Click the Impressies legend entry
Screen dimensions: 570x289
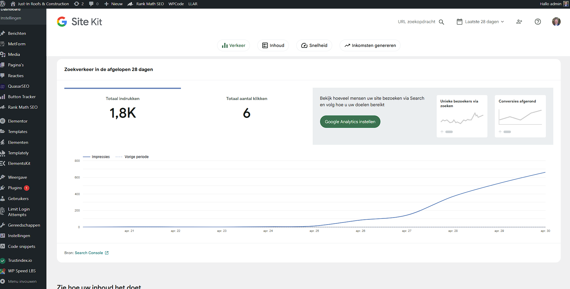pos(96,157)
